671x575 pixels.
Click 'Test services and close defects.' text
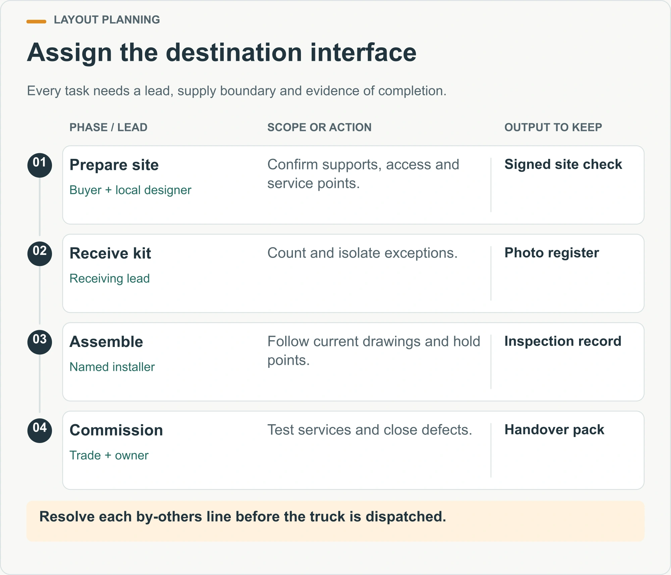[x=370, y=430]
